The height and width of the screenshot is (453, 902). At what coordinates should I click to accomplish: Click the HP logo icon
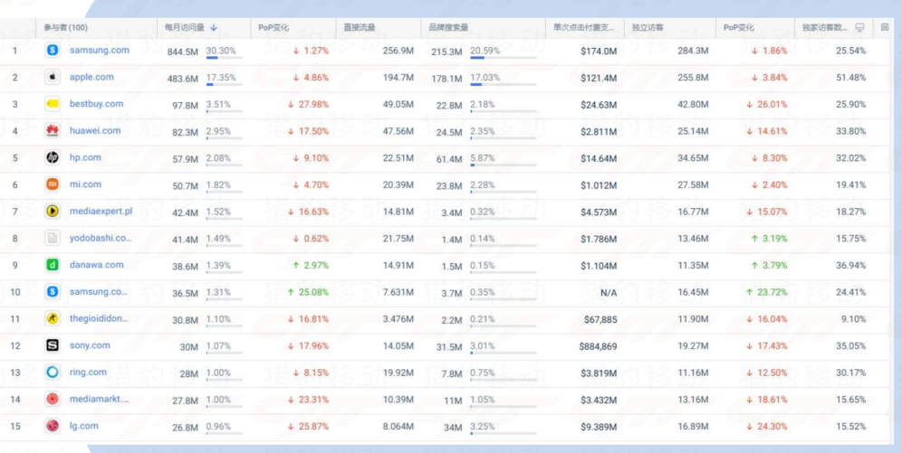coord(53,157)
